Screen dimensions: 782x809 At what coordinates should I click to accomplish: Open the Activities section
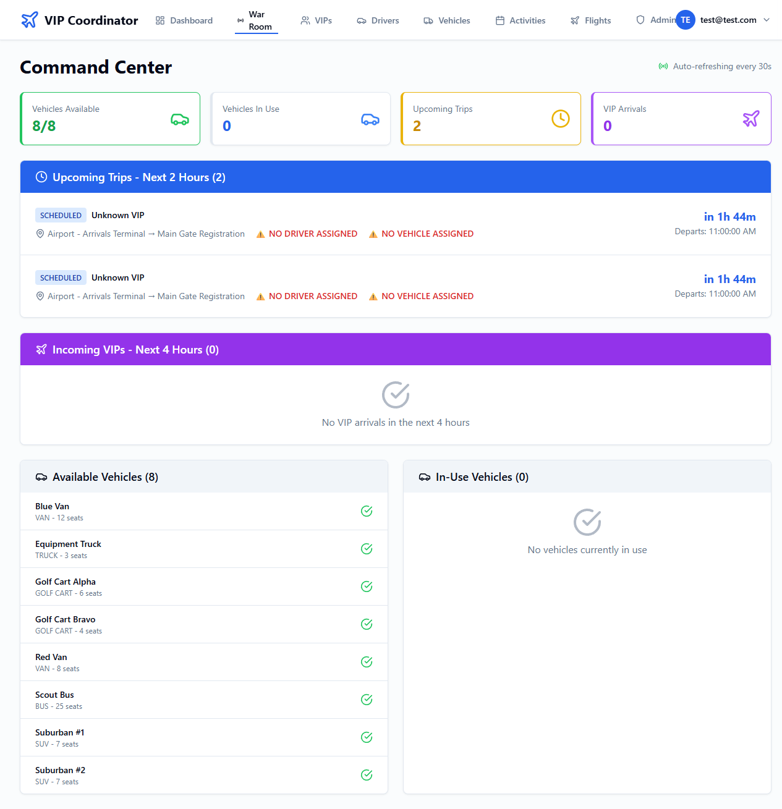point(521,20)
